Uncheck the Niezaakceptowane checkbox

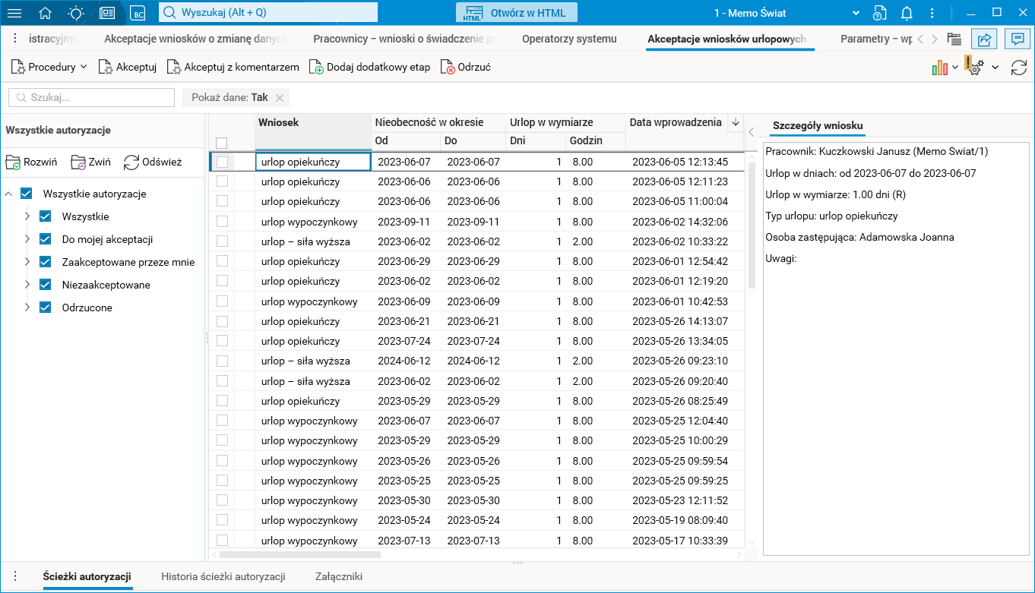(x=46, y=285)
